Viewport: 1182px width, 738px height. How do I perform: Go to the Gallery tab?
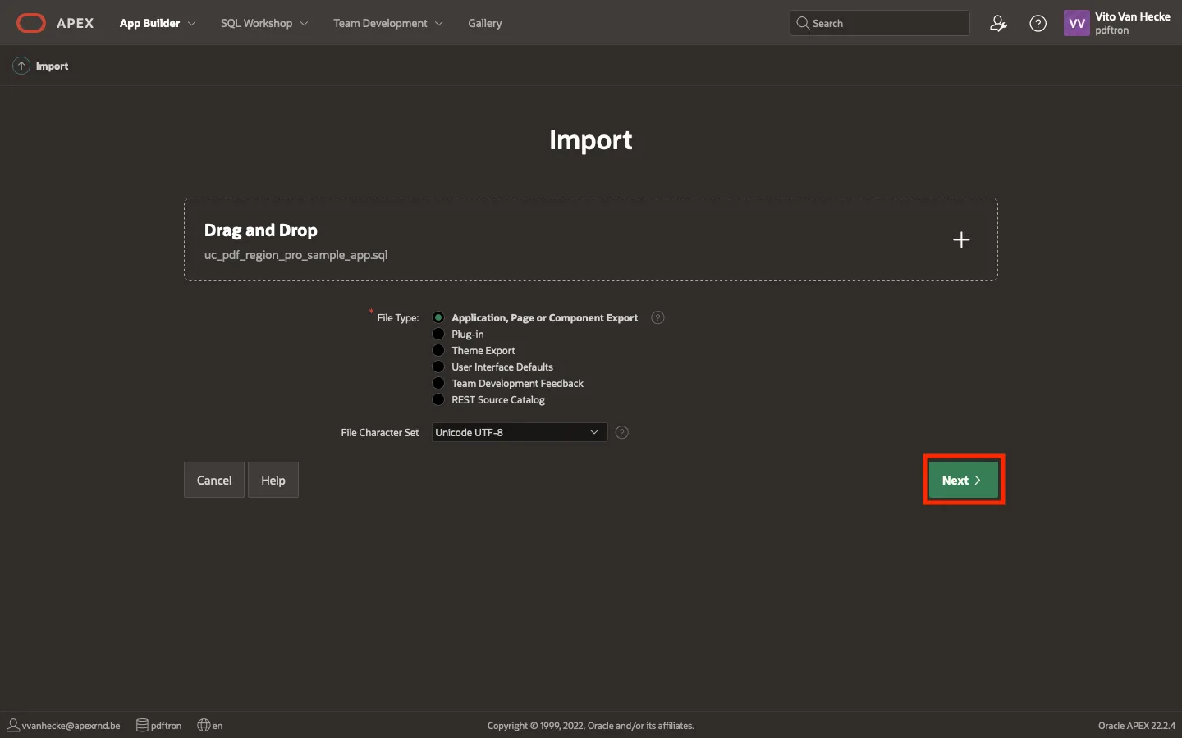click(x=484, y=23)
